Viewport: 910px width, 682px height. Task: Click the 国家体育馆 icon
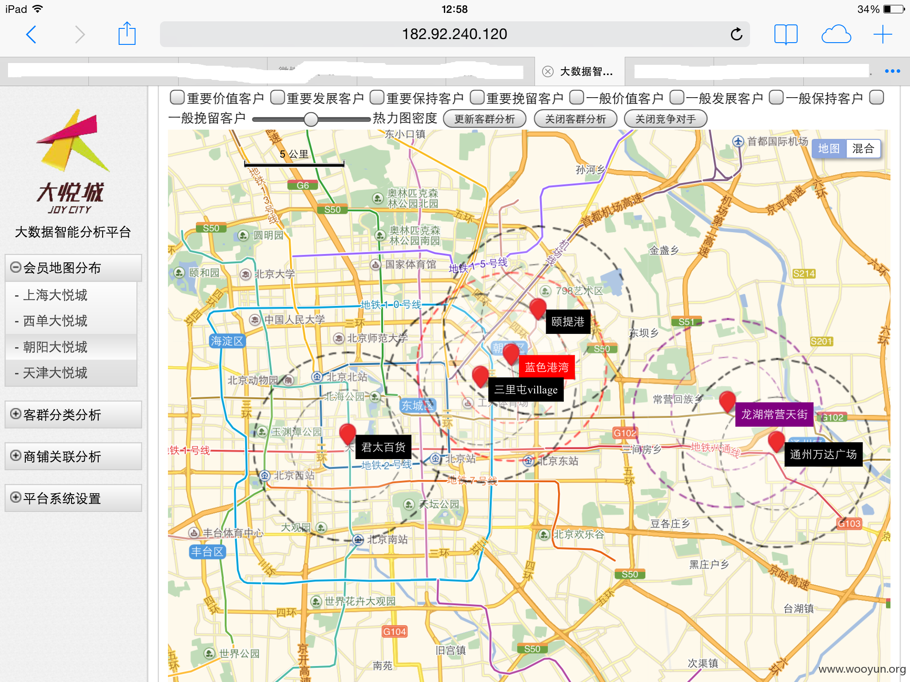point(375,265)
